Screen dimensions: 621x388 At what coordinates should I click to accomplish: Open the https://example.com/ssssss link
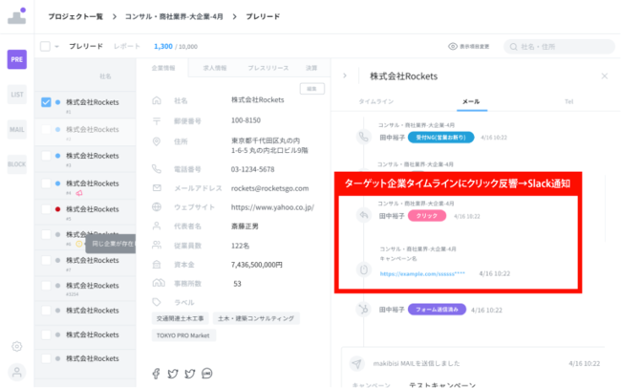(x=422, y=274)
